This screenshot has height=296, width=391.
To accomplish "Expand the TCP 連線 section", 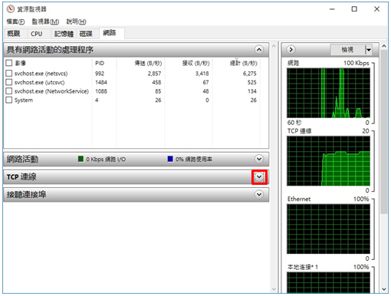I will 259,176.
